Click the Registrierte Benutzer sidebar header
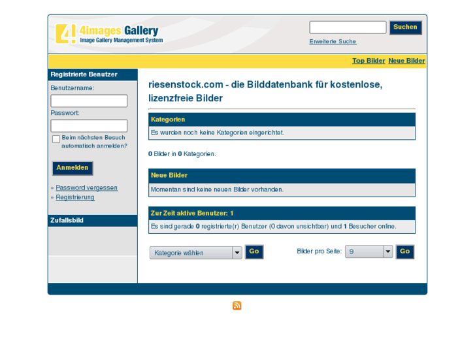 point(93,74)
